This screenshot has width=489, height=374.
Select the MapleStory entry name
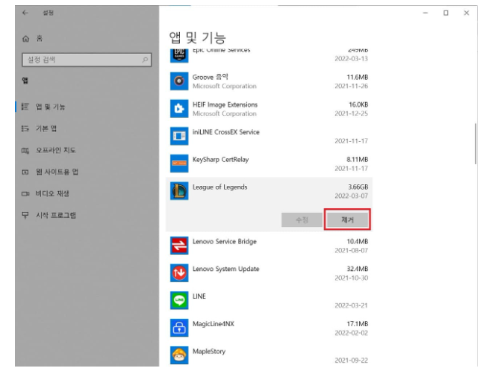[209, 352]
